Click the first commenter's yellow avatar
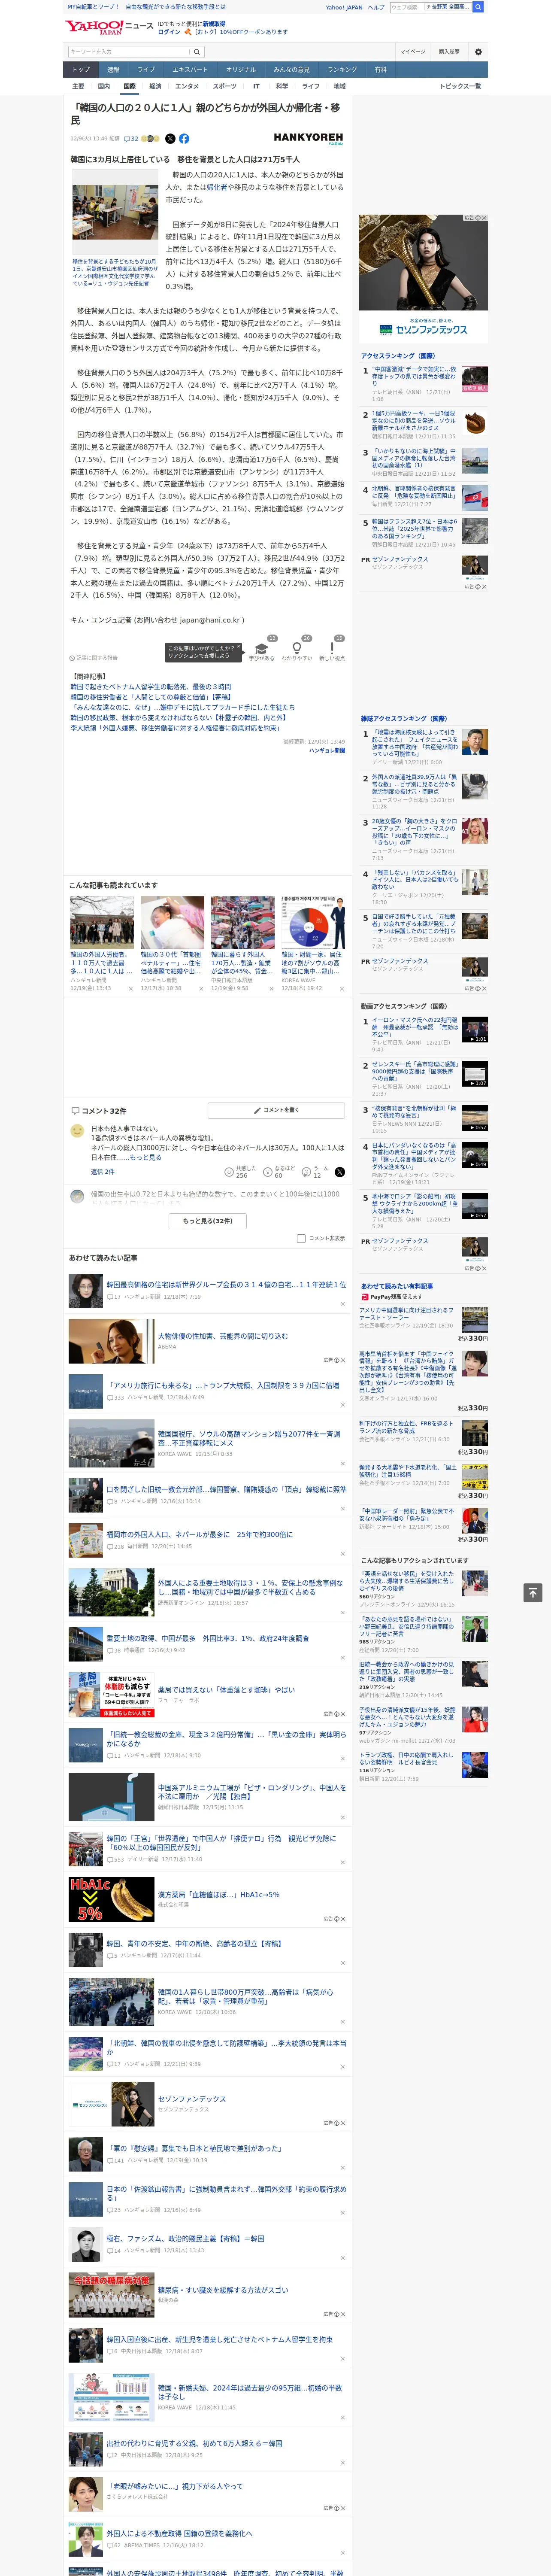 [77, 1130]
